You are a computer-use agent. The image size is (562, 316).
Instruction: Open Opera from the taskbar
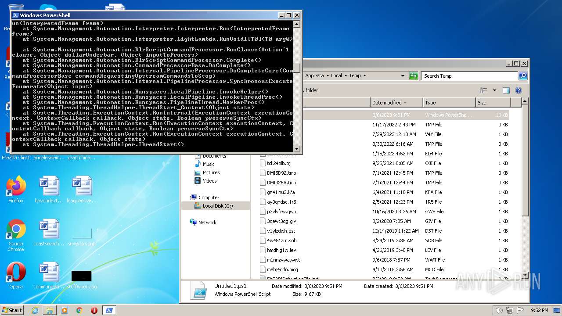pyautogui.click(x=94, y=310)
